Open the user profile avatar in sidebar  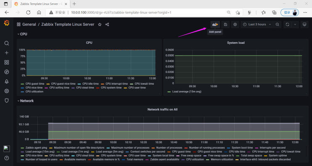click(7, 148)
